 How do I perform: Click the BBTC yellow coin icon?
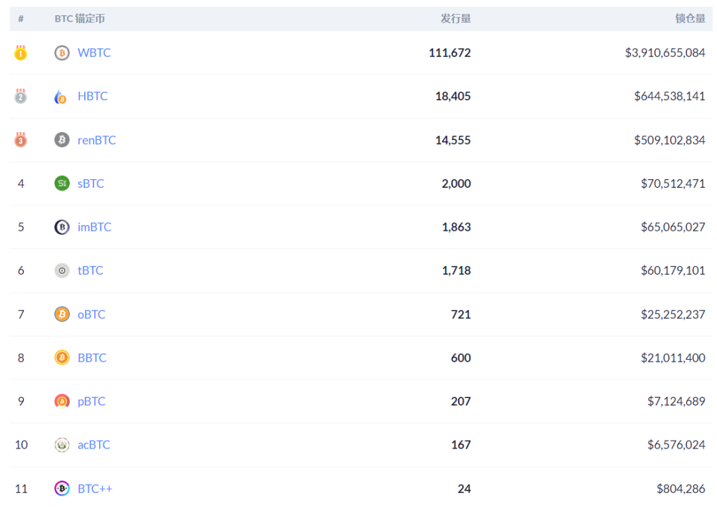[62, 358]
